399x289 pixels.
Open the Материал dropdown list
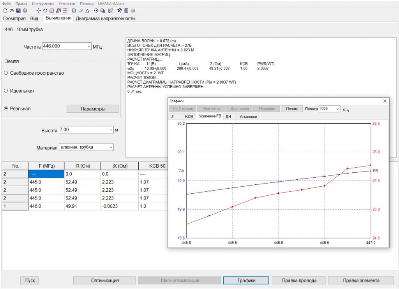(111, 147)
